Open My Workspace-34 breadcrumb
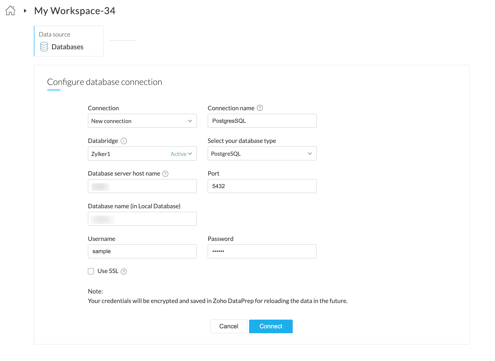The image size is (495, 361). pos(75,11)
